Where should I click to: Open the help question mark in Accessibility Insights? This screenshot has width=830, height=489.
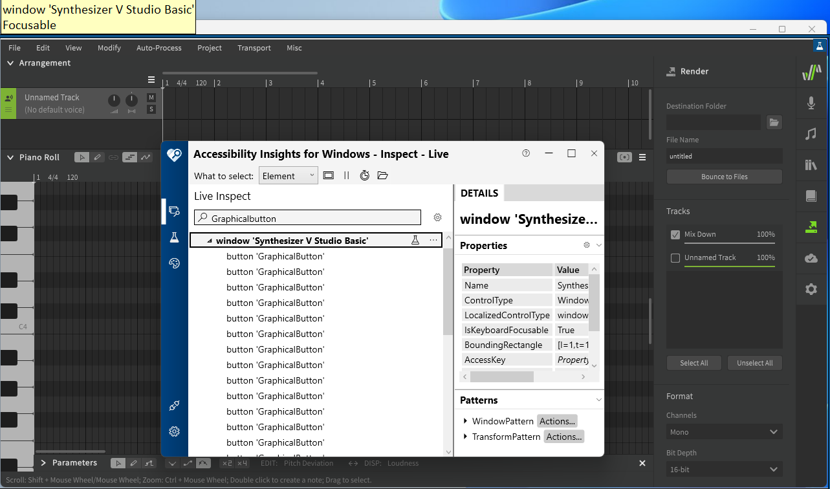(x=526, y=153)
